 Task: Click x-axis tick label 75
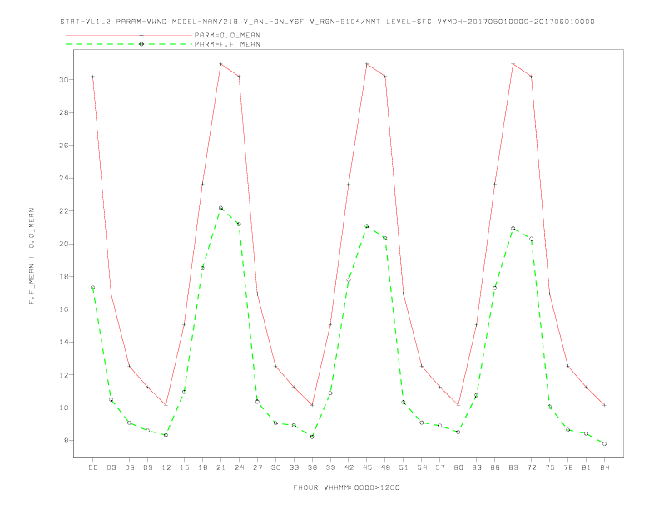(x=550, y=467)
